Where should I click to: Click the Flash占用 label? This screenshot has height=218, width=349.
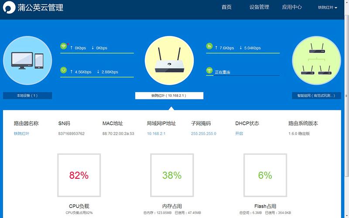[265, 206]
